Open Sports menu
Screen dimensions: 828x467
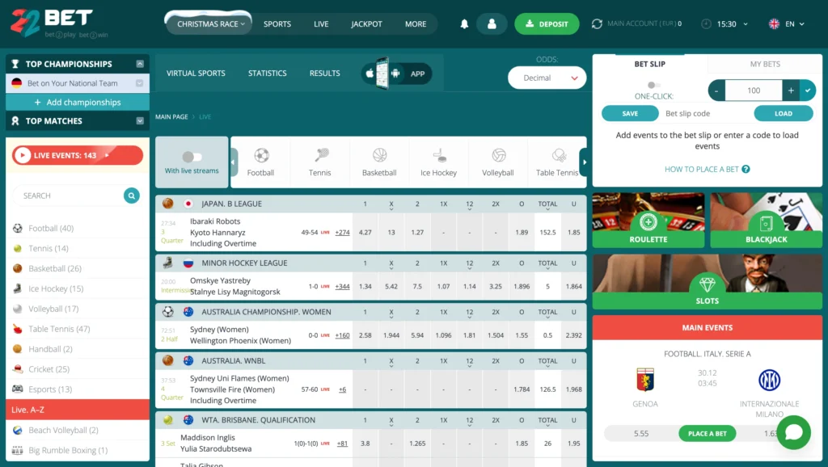(277, 23)
